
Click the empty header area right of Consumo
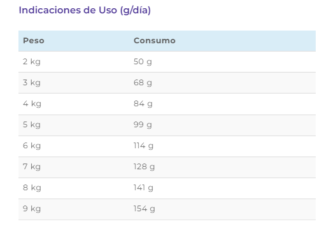pos(246,41)
